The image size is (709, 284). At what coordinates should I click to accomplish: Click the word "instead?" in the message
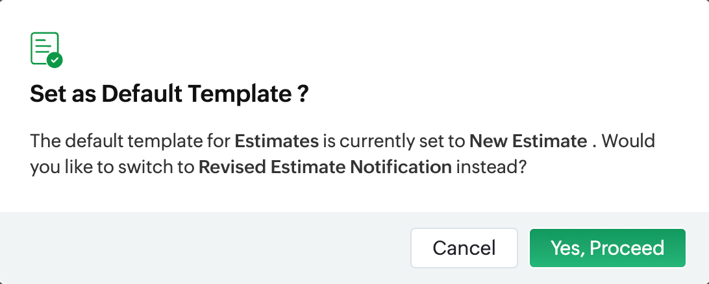(x=490, y=167)
